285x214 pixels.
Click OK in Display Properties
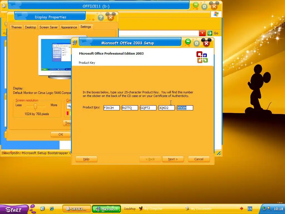pyautogui.click(x=61, y=135)
